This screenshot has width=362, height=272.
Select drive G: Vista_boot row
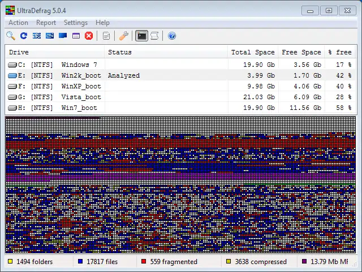click(x=181, y=97)
